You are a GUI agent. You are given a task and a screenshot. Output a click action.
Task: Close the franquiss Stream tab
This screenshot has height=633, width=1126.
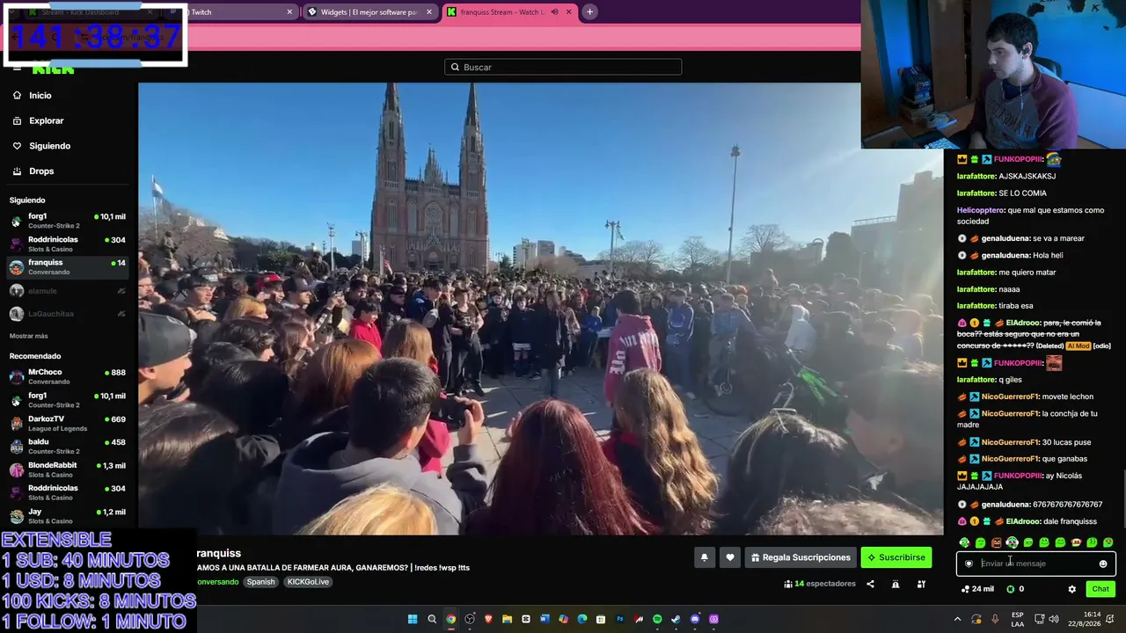pos(568,12)
